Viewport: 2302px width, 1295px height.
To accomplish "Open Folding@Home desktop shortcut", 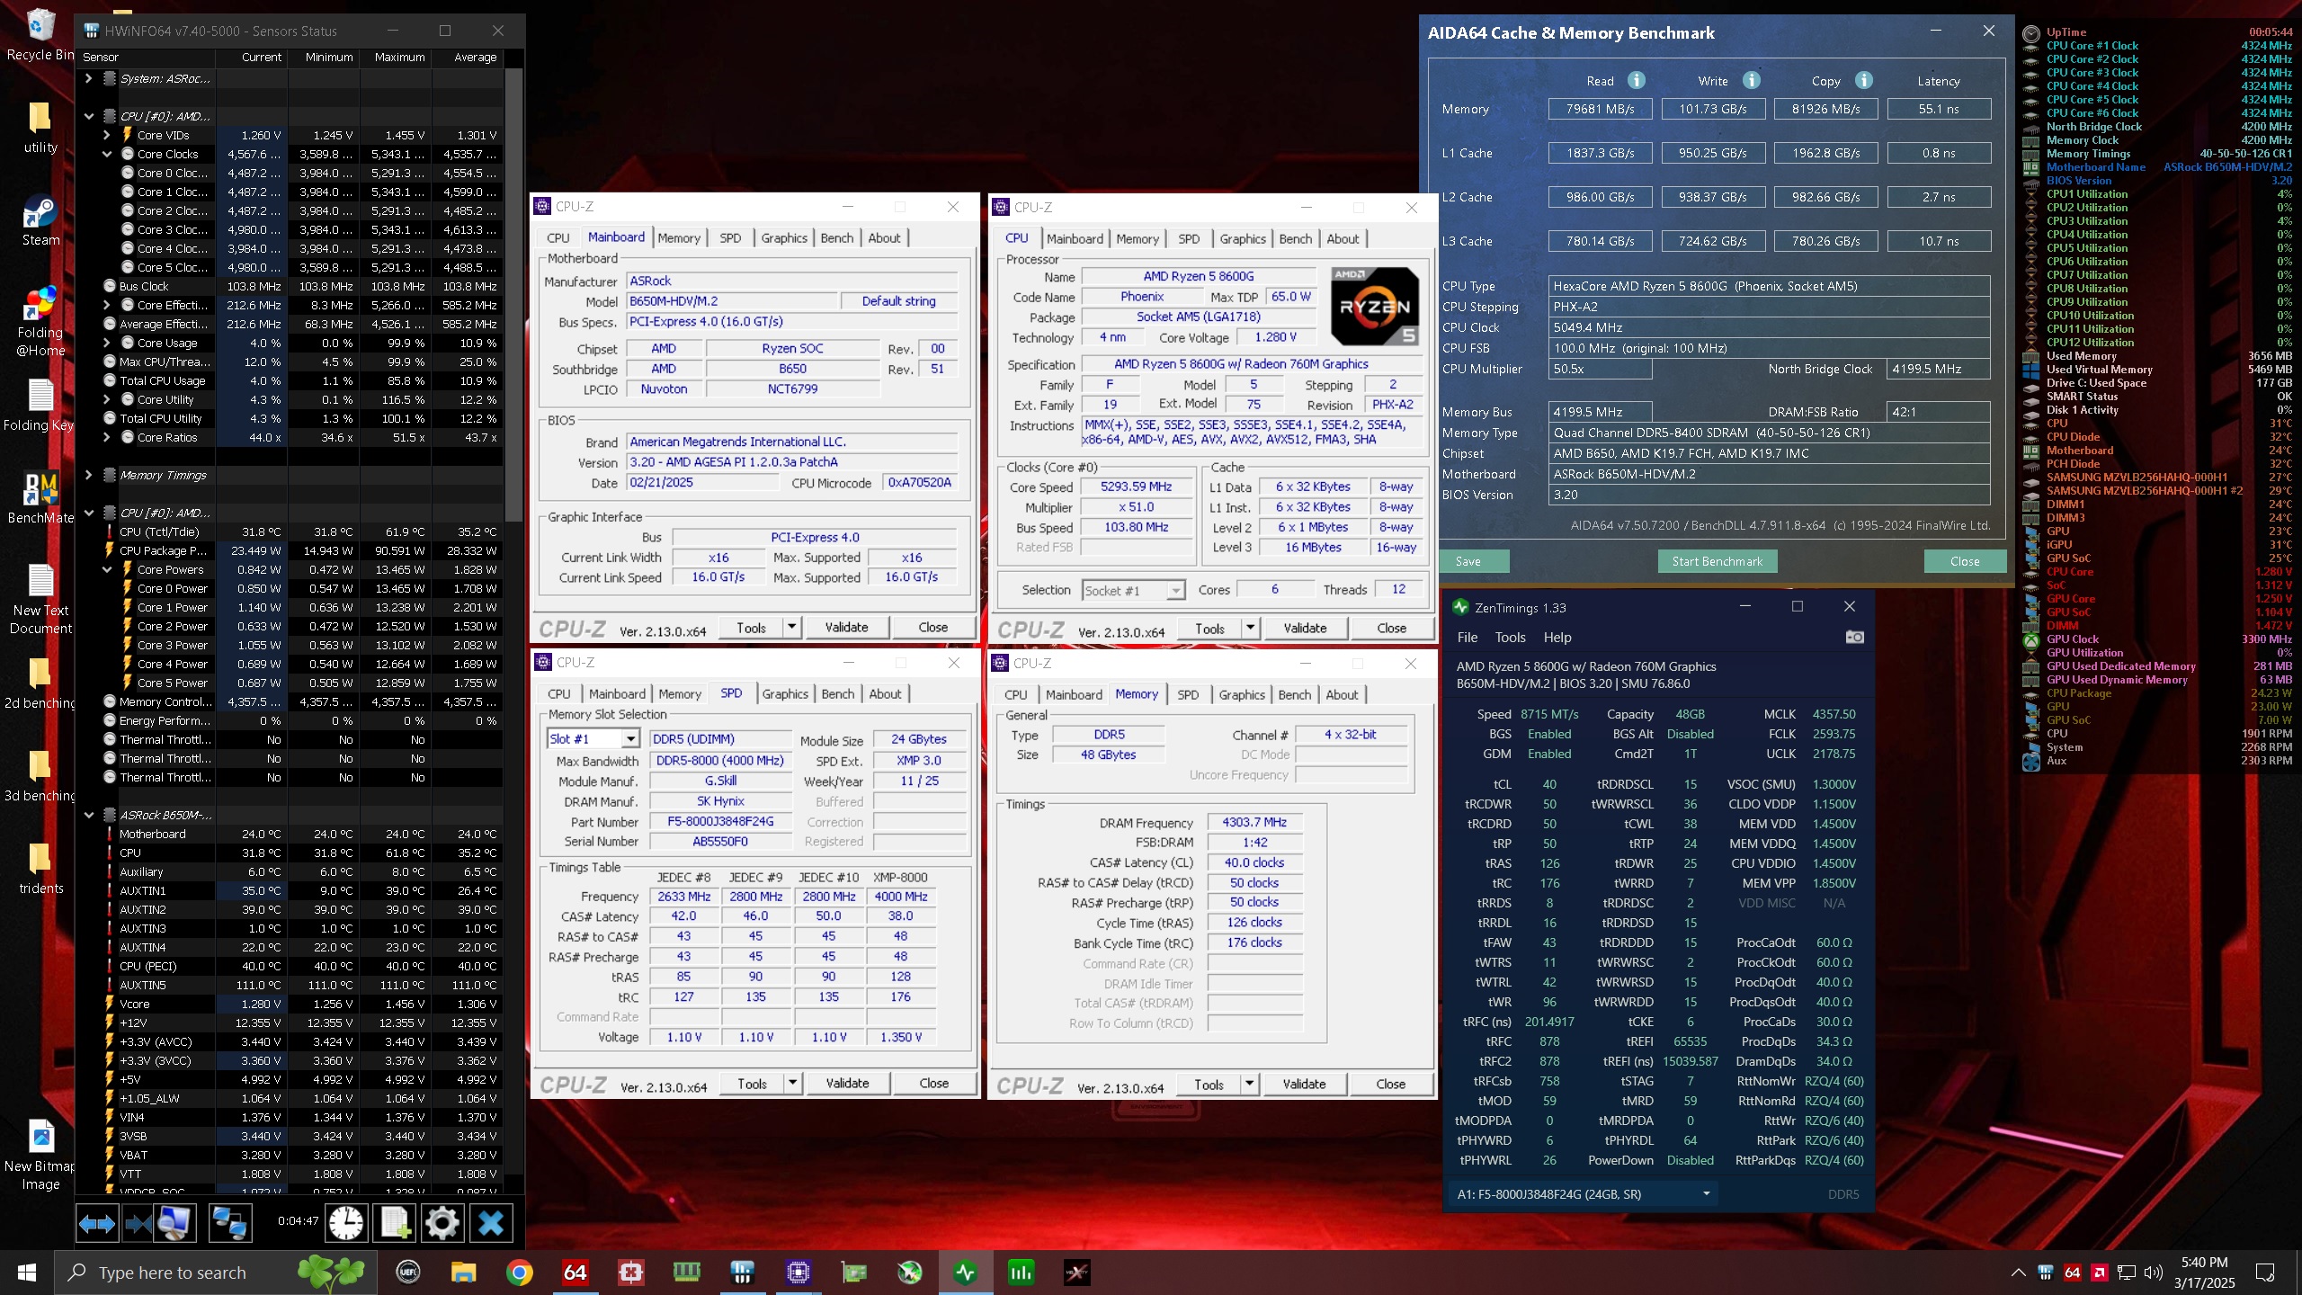I will 40,322.
